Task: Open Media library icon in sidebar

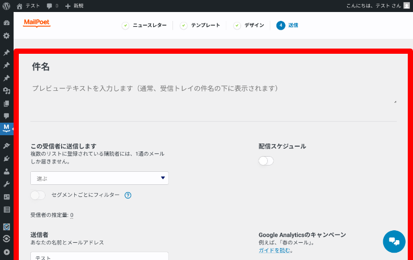Action: coord(7,91)
